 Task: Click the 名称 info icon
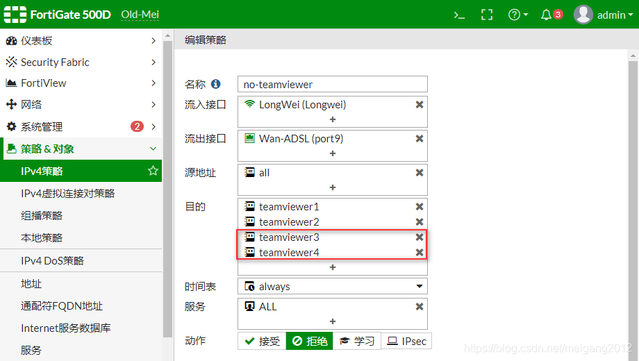point(215,84)
